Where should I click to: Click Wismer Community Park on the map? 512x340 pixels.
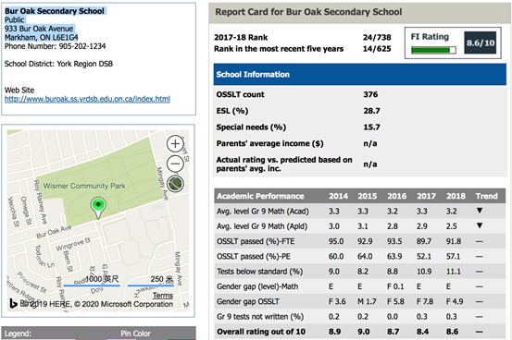[x=84, y=186]
